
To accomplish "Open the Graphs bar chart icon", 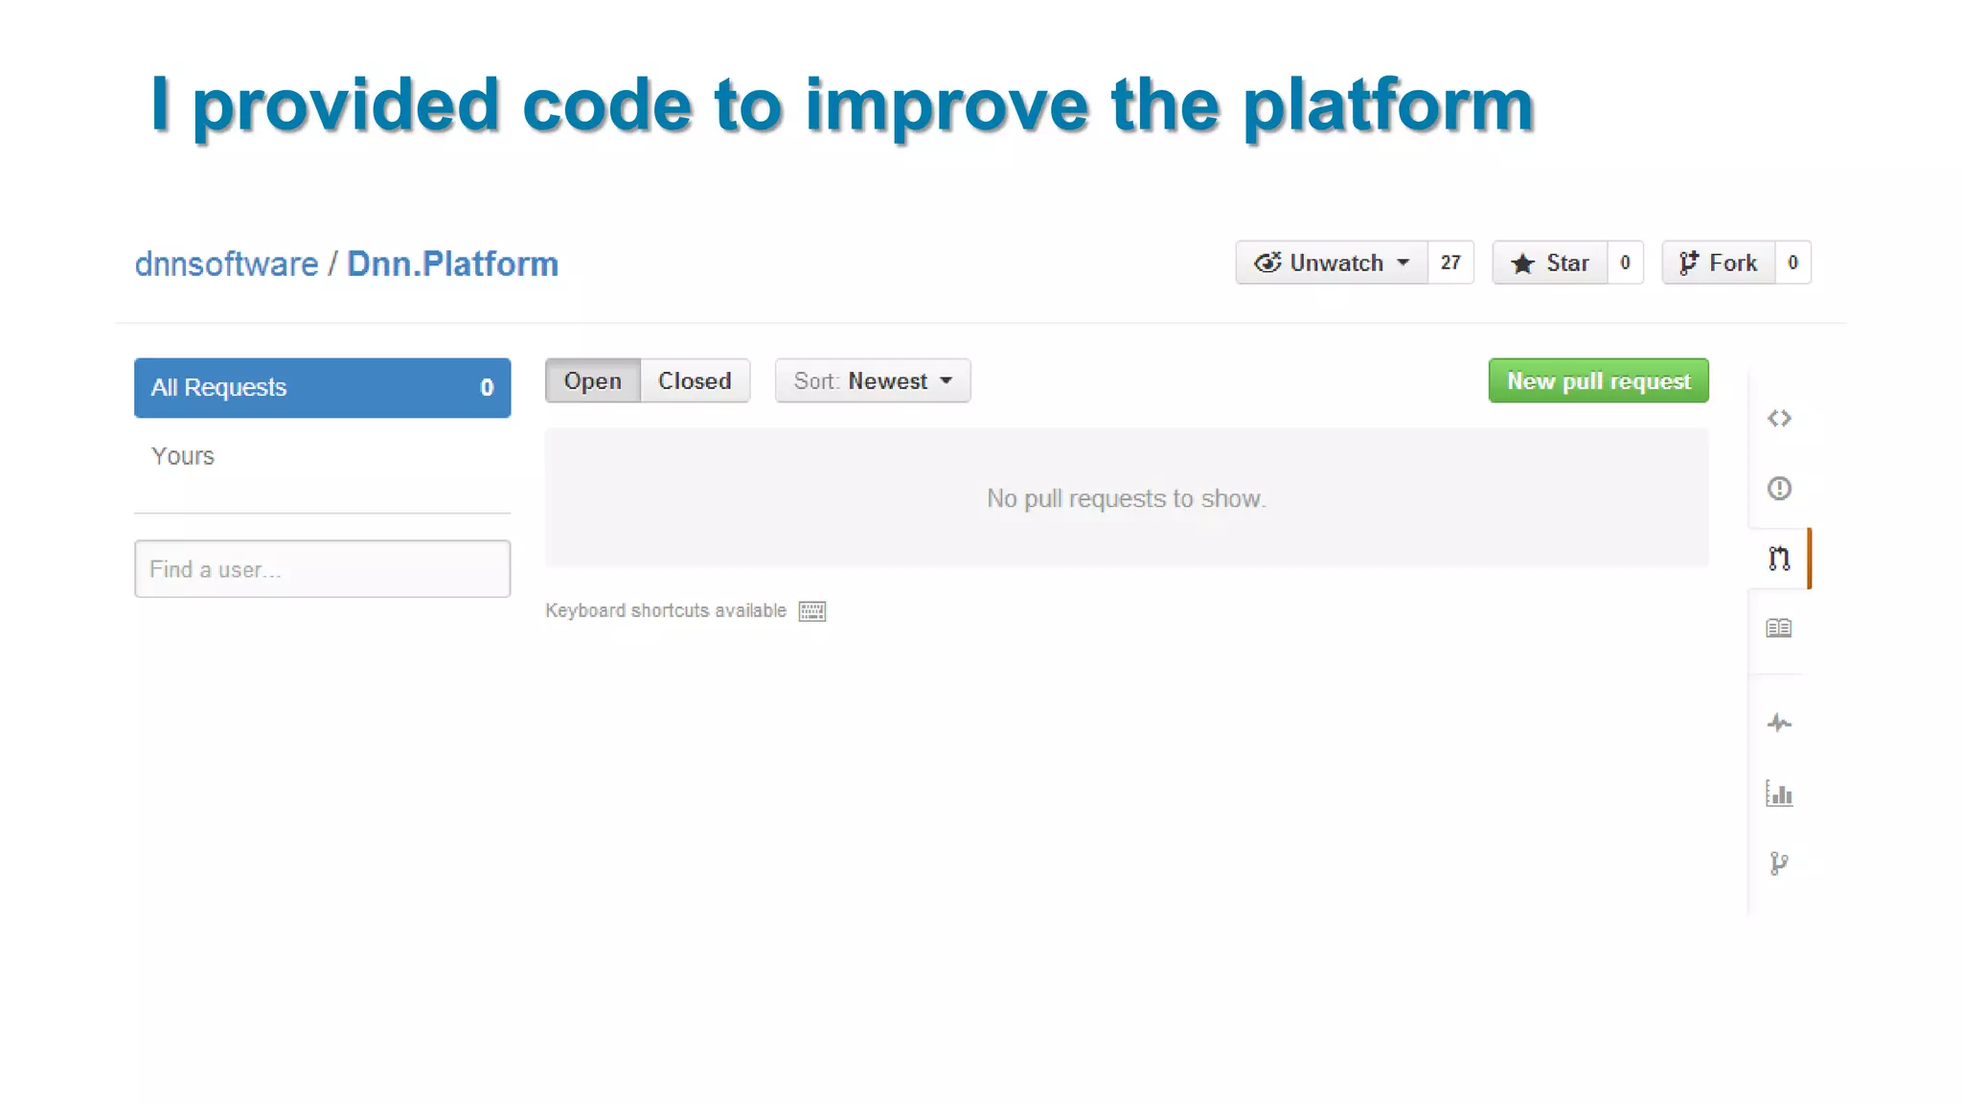I will pyautogui.click(x=1779, y=793).
